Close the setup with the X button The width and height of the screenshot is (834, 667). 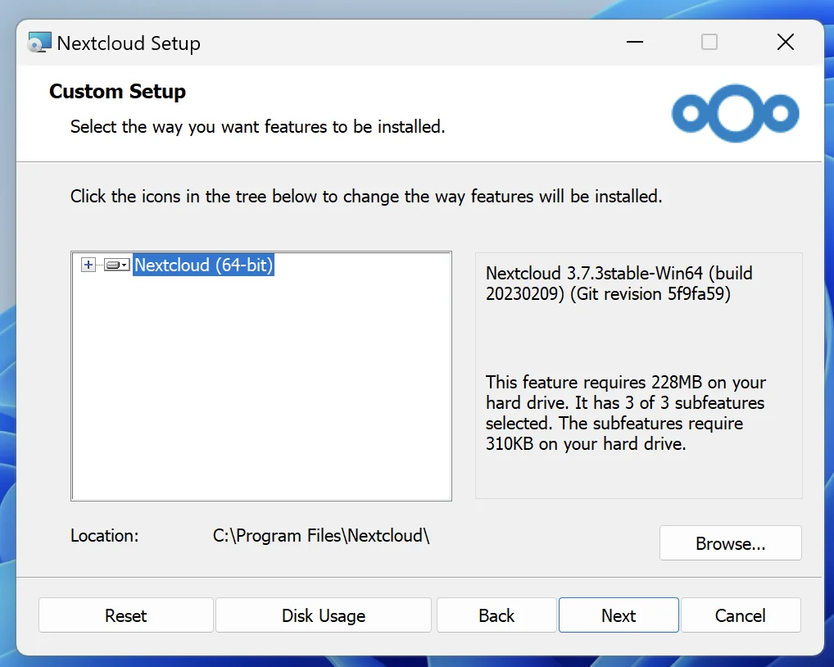tap(785, 42)
